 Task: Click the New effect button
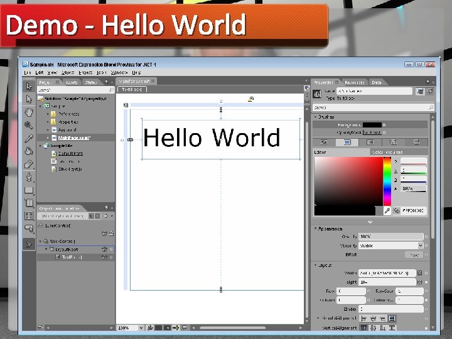414,255
